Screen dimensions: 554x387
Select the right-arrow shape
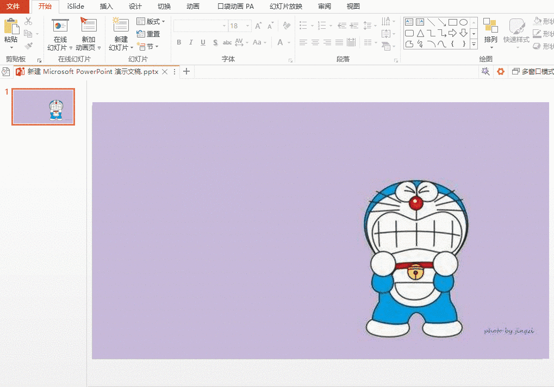(x=452, y=33)
